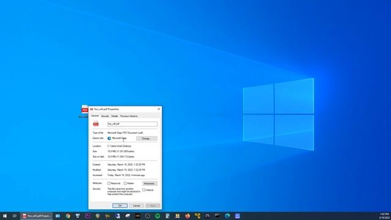Screen dimensions: 391x220
Task: Click the filename text field
Action: (x=133, y=124)
